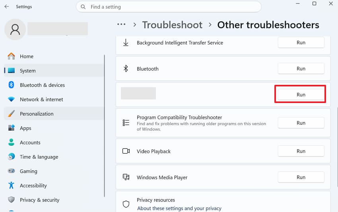Click the System monitor icon
Screen dimensions: 338x212
(11, 71)
